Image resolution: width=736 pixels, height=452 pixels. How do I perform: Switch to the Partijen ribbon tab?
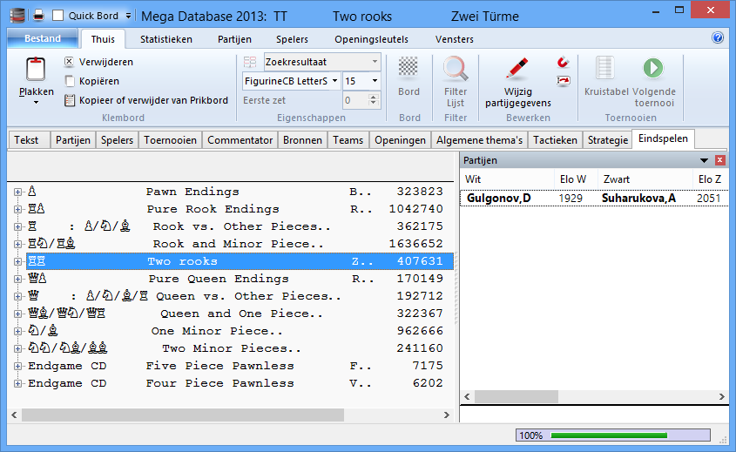pos(234,39)
